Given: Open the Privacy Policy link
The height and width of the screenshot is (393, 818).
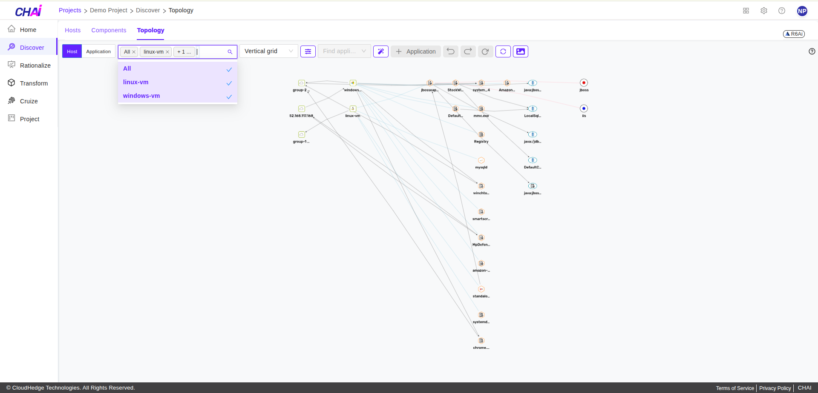Looking at the screenshot, I should point(775,388).
